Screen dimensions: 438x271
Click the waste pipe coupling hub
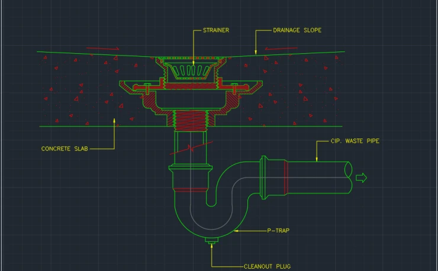coord(272,176)
